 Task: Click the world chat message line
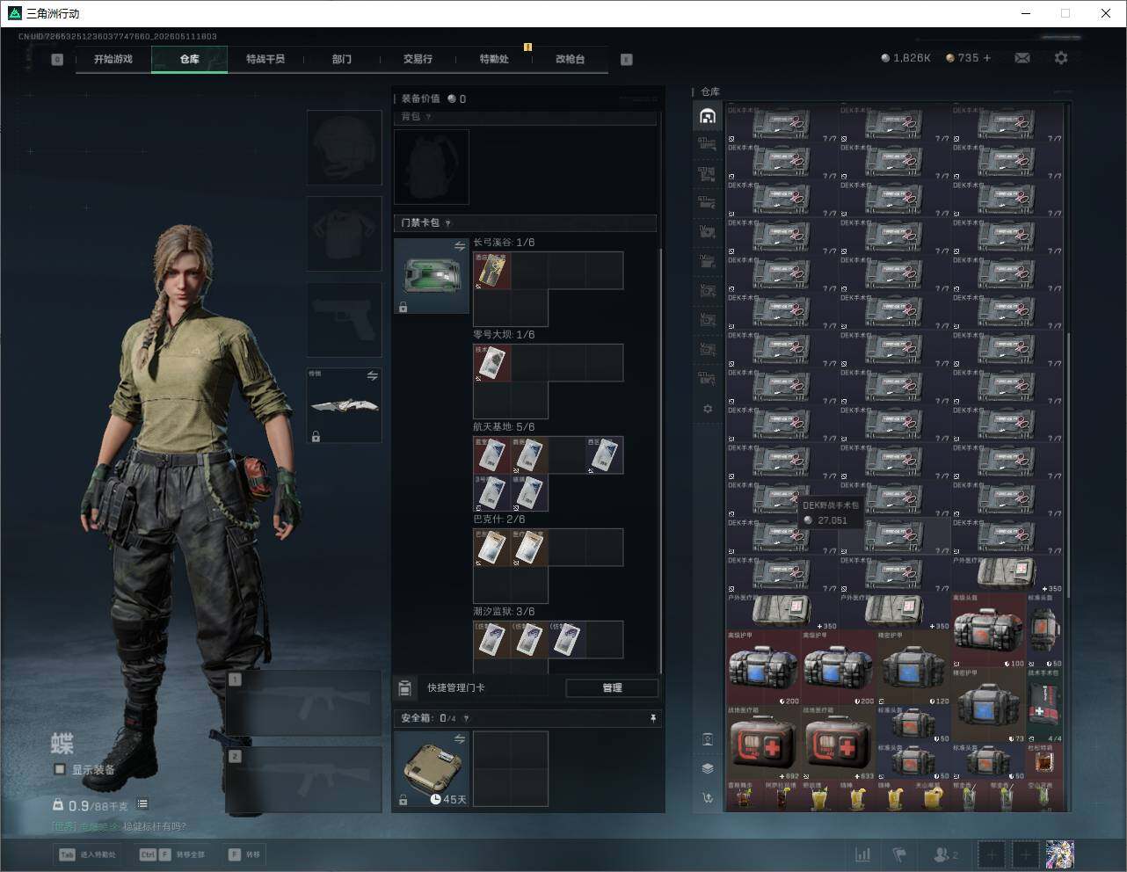point(119,826)
